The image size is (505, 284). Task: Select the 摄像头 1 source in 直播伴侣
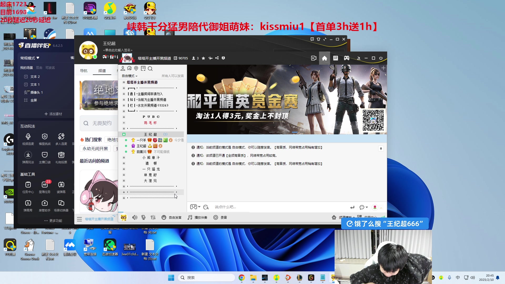pos(36,93)
